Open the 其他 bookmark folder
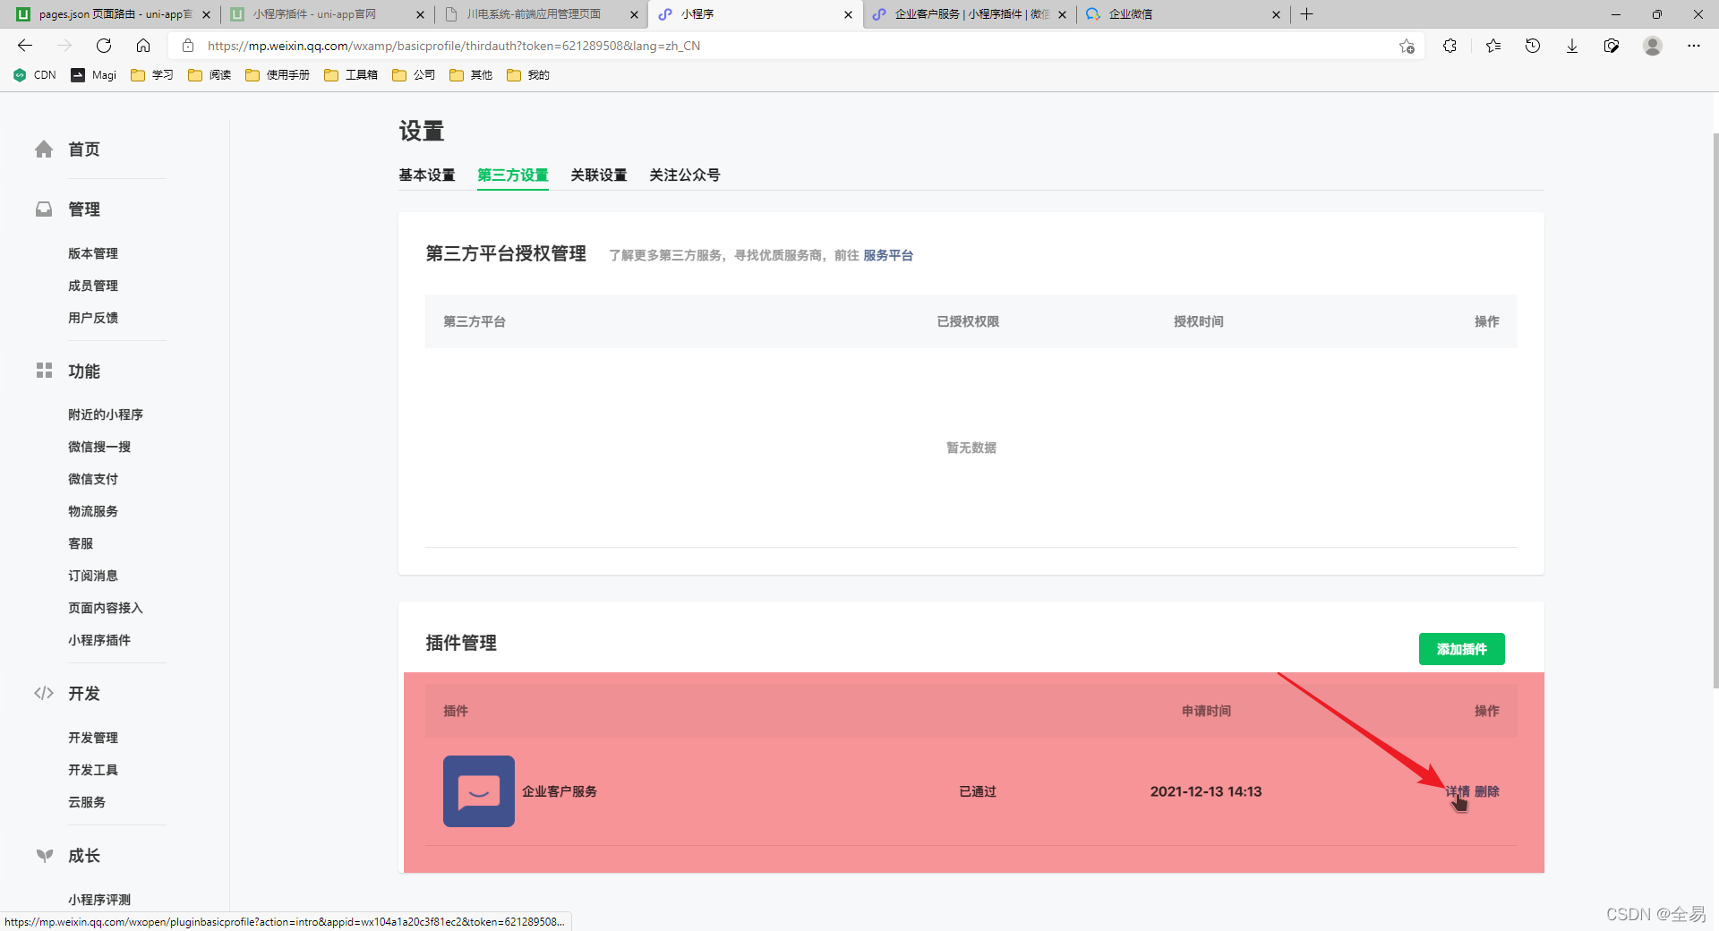The height and width of the screenshot is (931, 1719). 471,75
